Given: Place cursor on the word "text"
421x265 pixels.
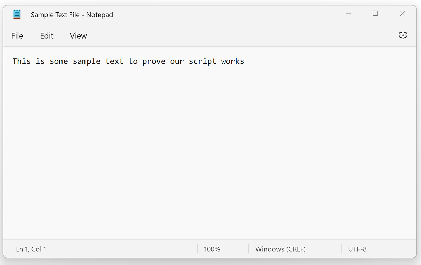Looking at the screenshot, I should click(x=114, y=61).
